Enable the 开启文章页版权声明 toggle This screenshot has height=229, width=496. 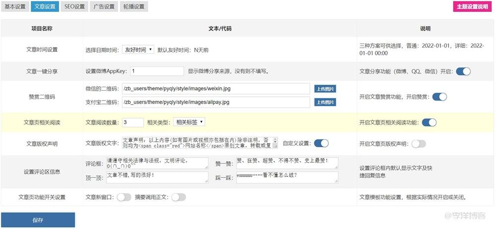419,144
